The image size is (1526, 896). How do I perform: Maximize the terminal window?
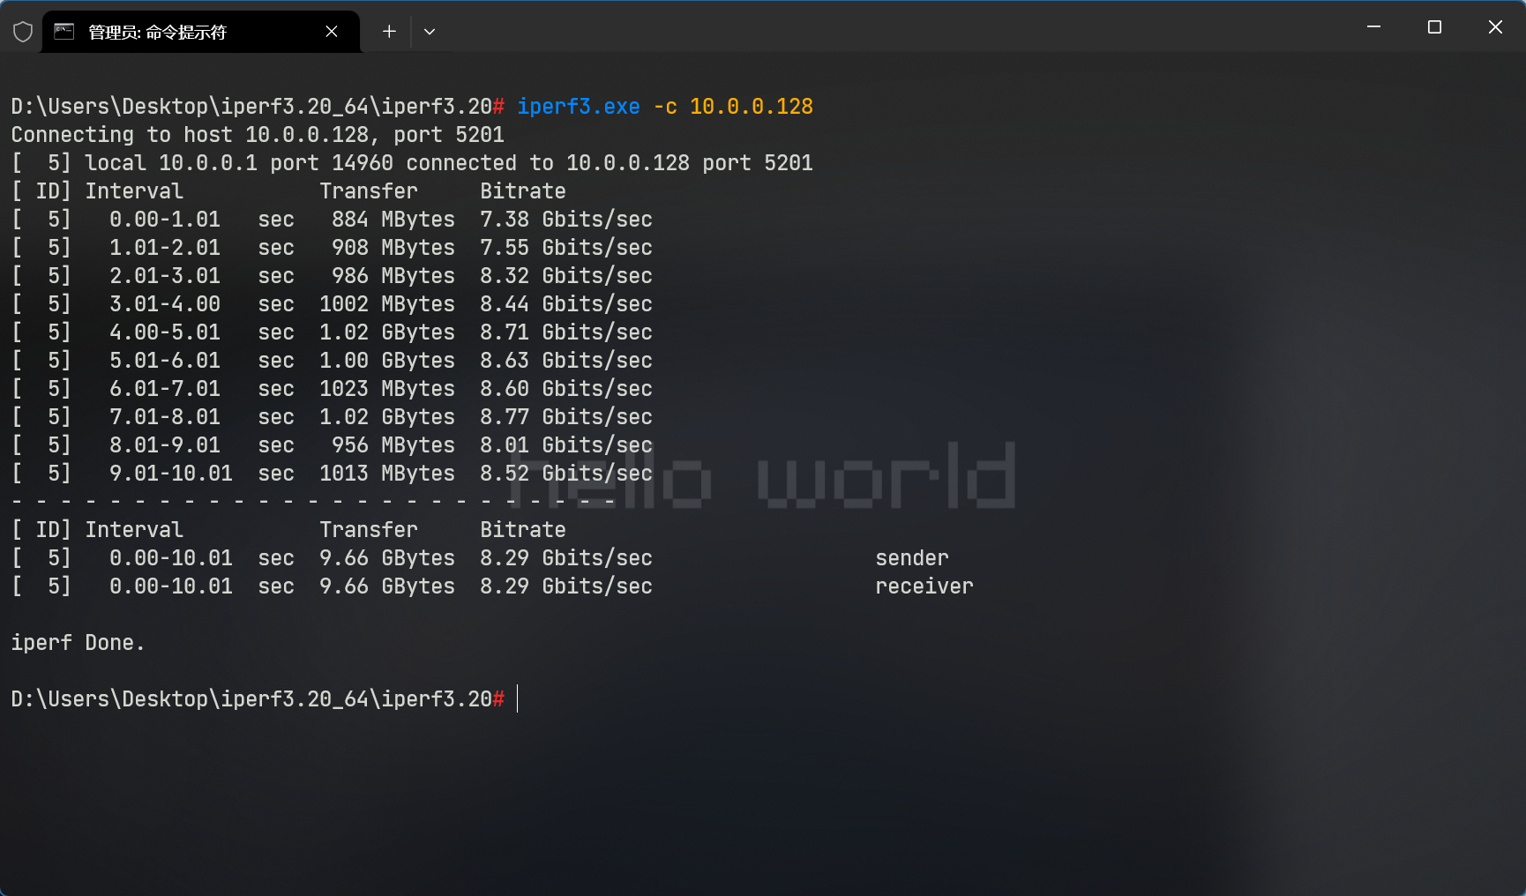tap(1434, 27)
